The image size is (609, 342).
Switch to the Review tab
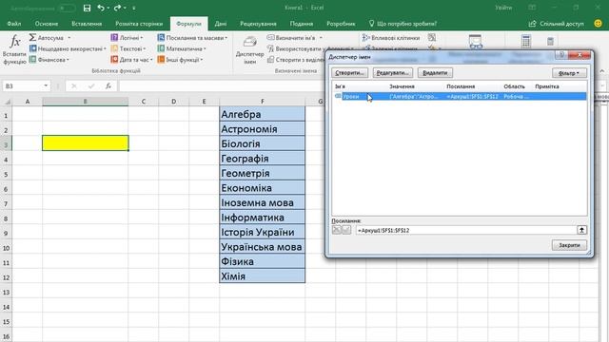pyautogui.click(x=258, y=24)
